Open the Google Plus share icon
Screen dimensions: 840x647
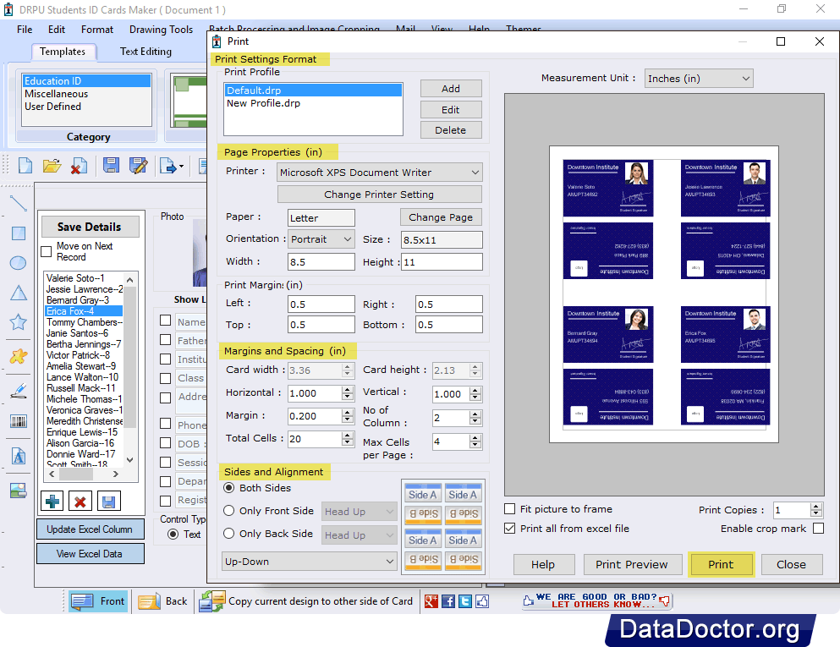pyautogui.click(x=431, y=601)
